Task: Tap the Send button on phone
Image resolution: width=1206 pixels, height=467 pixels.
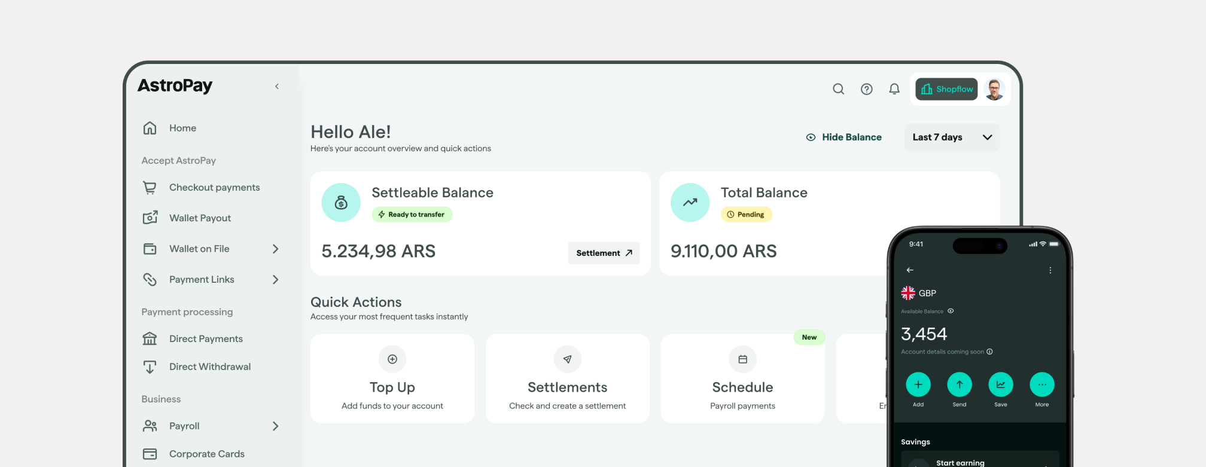Action: click(x=960, y=384)
